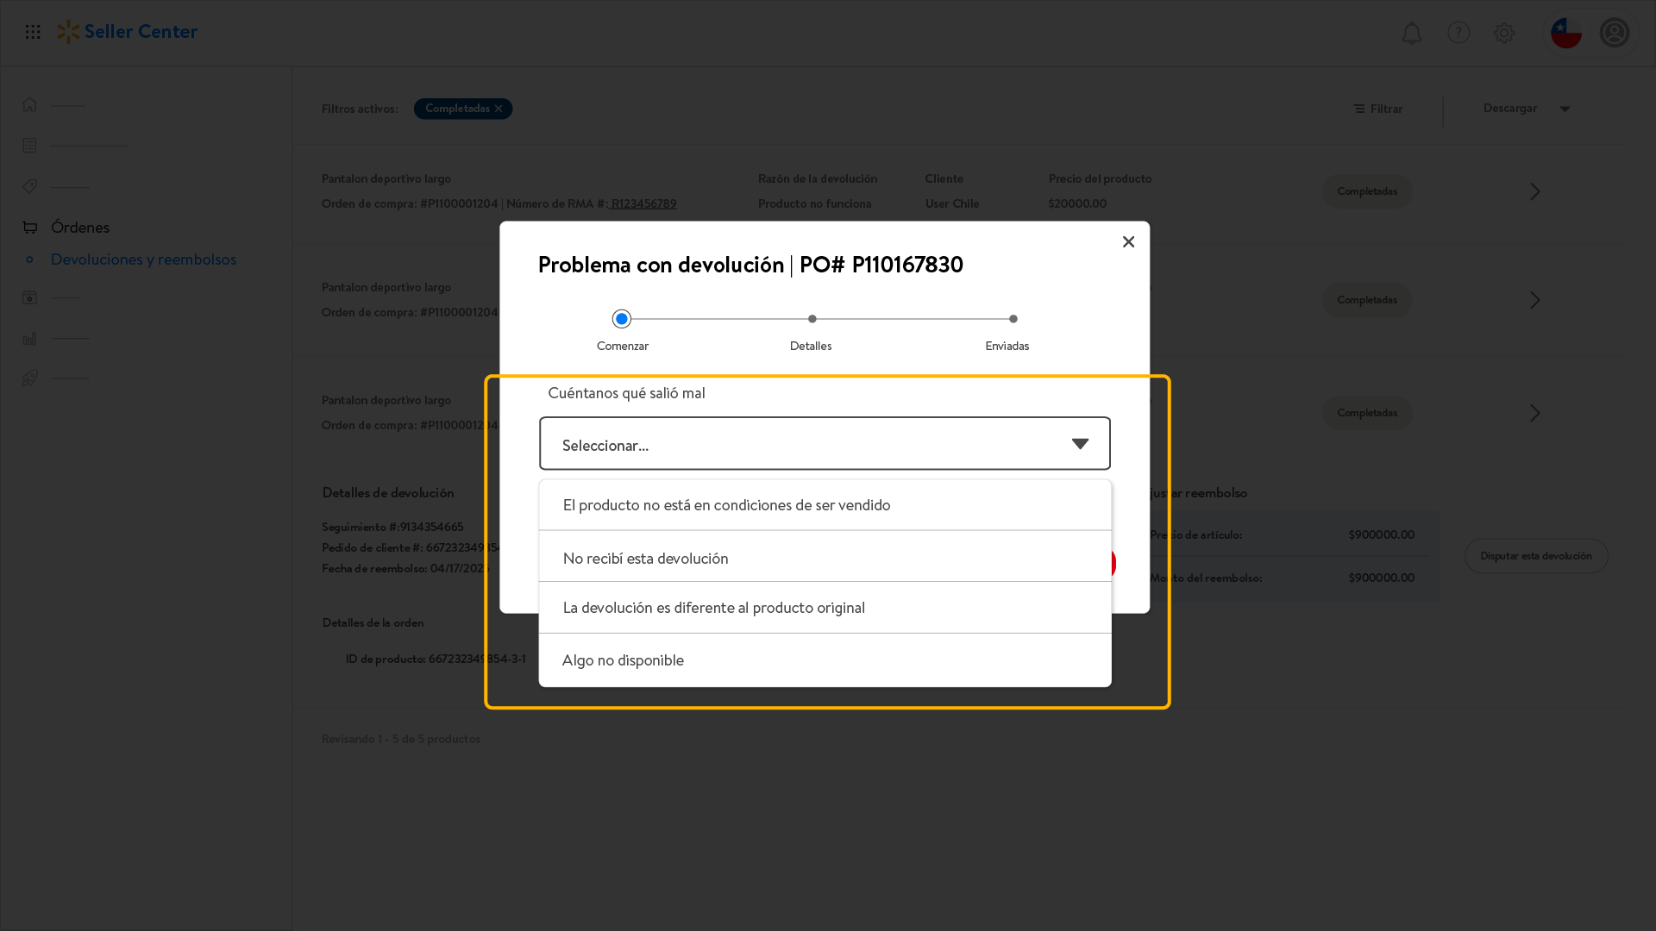1656x931 pixels.
Task: Click the list document sidebar icon
Action: 30,145
